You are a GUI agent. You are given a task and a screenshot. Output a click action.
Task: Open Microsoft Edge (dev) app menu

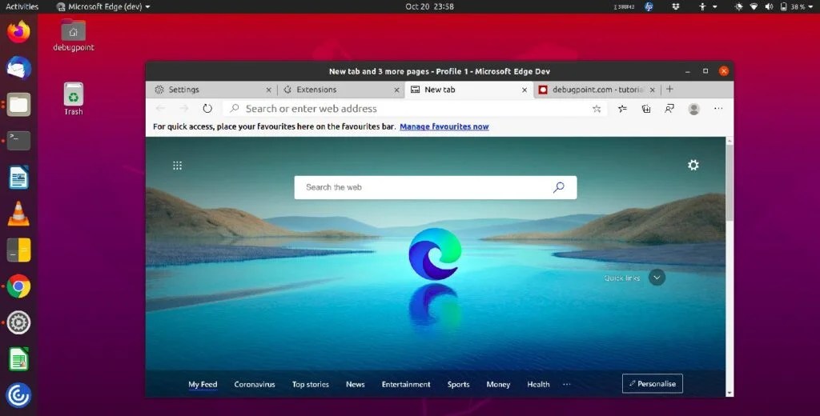pyautogui.click(x=103, y=6)
